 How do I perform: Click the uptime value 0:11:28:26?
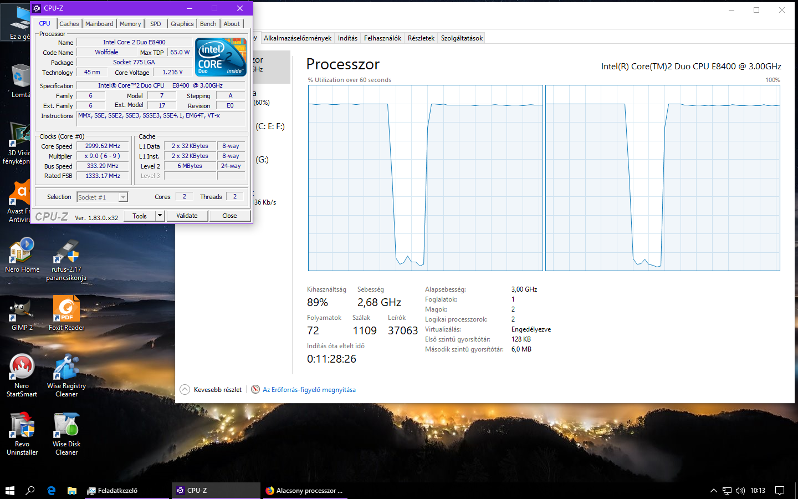click(331, 359)
